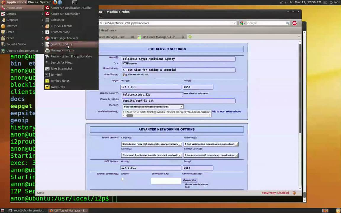Open new tab with plus icon
This screenshot has height=213, width=341.
[x=190, y=37]
